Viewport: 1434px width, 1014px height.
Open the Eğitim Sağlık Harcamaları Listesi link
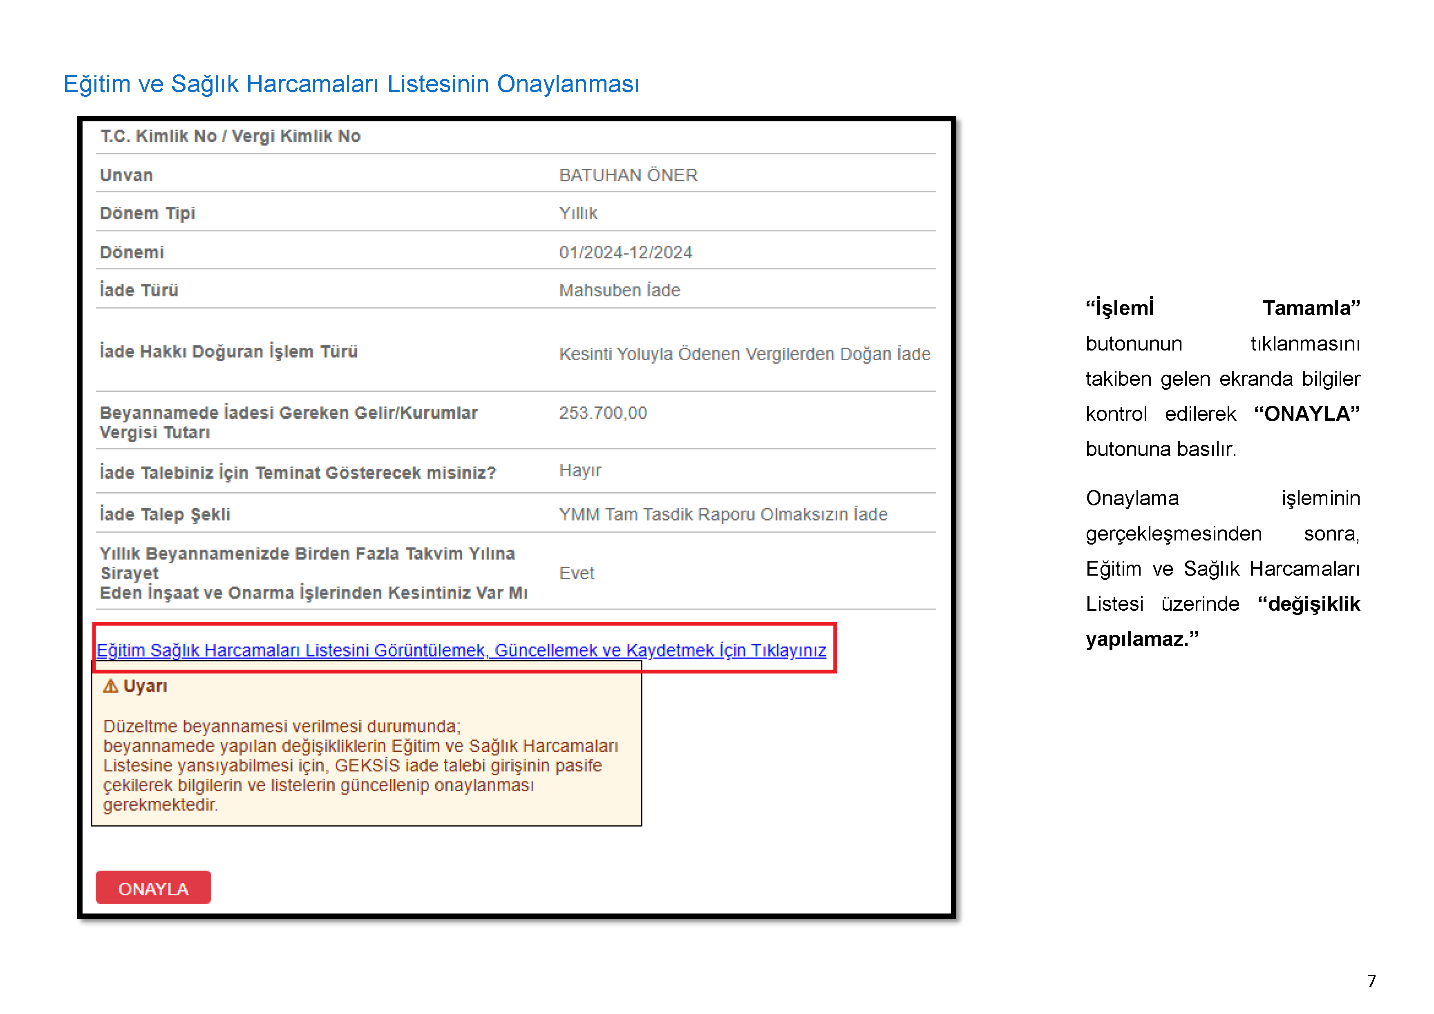[461, 650]
